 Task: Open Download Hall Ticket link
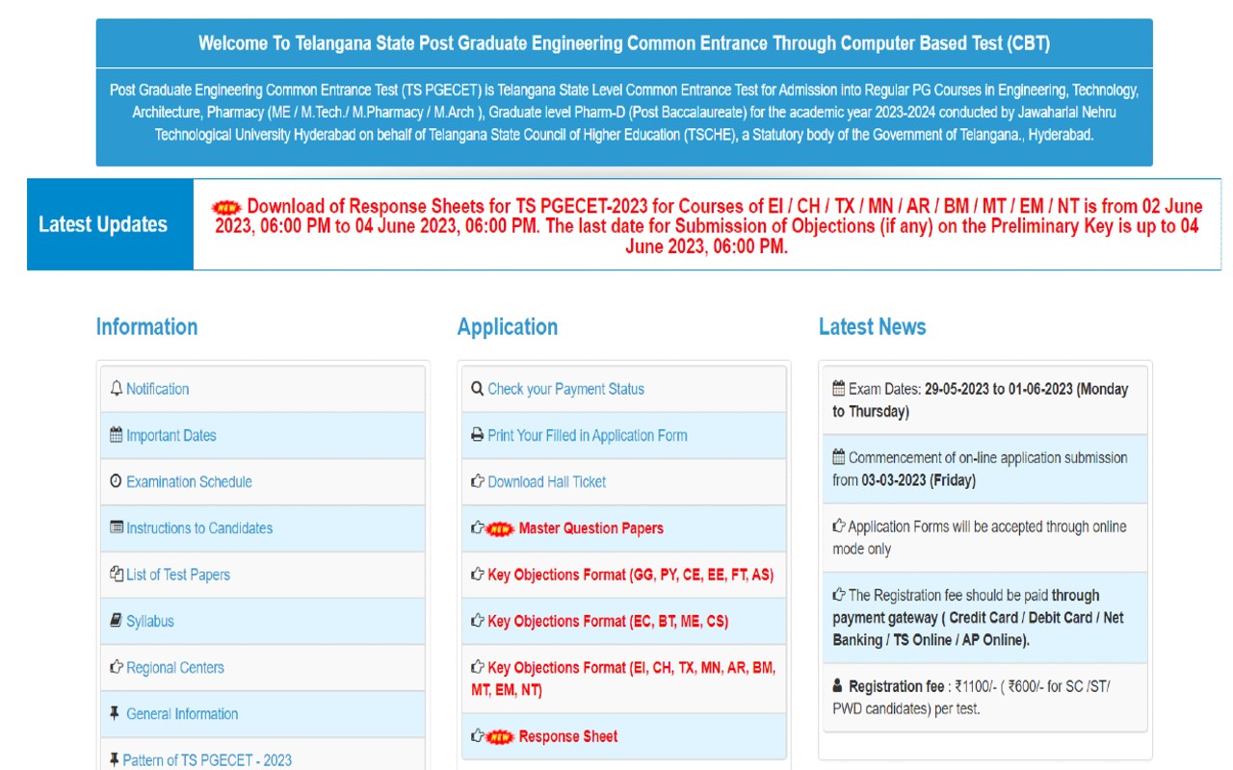pyautogui.click(x=547, y=481)
